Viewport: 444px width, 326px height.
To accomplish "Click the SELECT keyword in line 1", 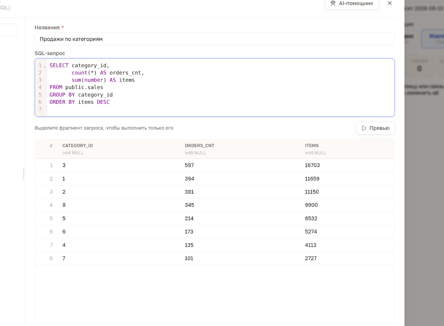I will pos(59,65).
